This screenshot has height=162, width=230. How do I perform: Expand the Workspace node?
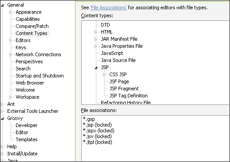(x=10, y=97)
